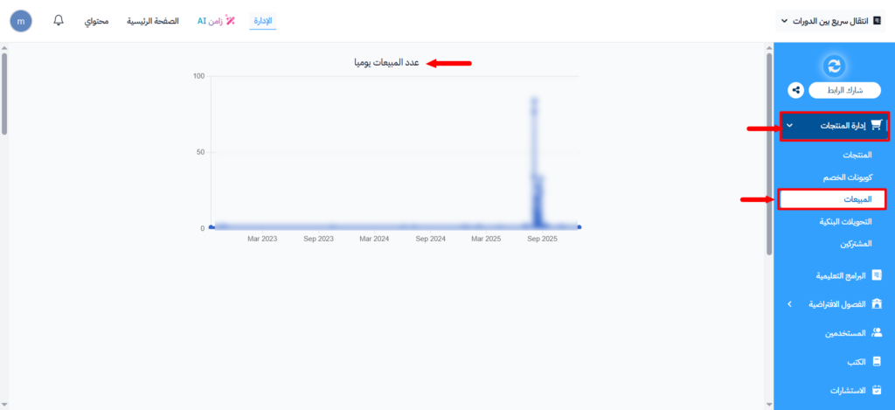Open the زامن AI link
Image resolution: width=895 pixels, height=410 pixels.
point(216,20)
